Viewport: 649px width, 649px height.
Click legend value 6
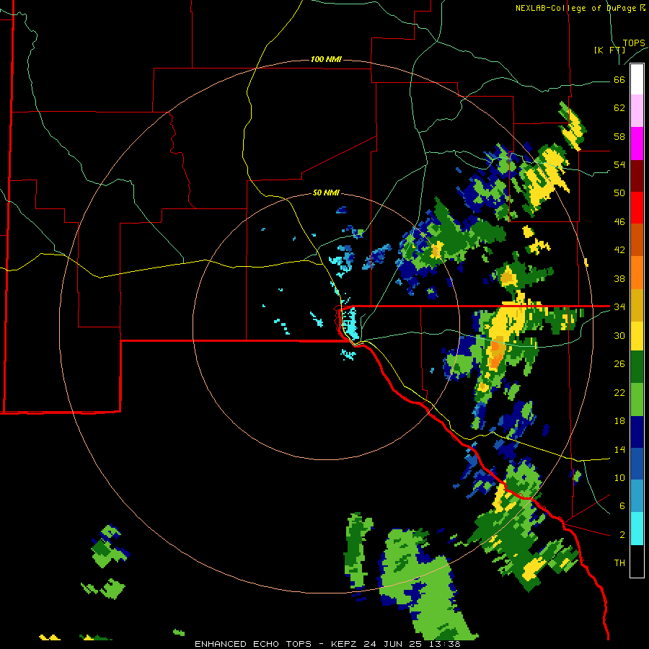(622, 506)
